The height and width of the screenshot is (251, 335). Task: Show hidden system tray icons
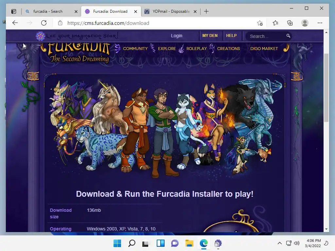point(279,243)
